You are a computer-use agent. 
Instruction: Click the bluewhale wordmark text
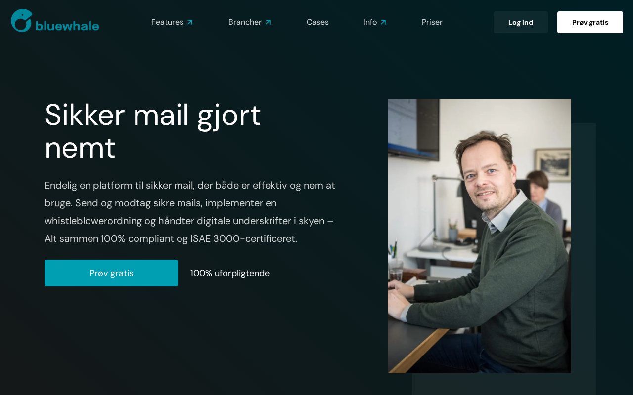pos(67,26)
